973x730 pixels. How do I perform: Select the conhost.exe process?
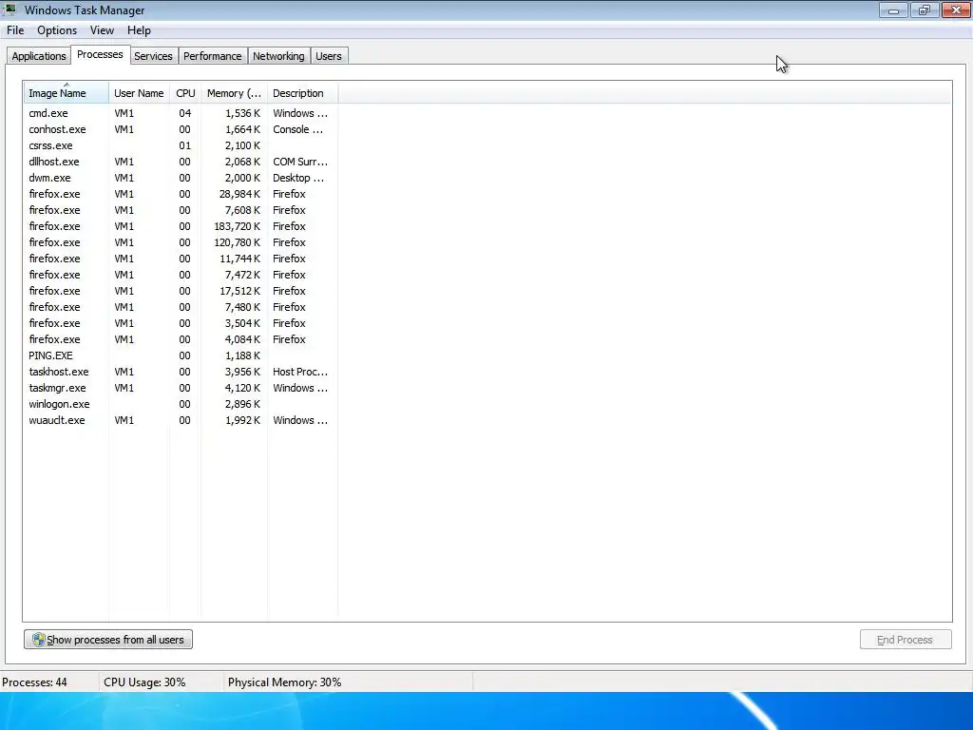[x=180, y=129]
